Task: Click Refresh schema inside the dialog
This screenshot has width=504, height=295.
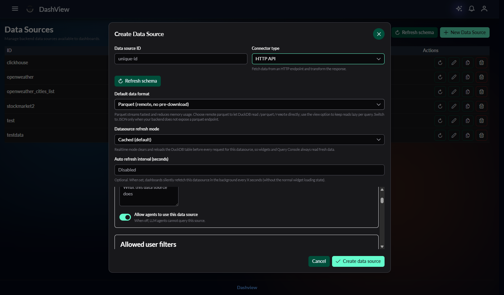Action: coord(137,81)
